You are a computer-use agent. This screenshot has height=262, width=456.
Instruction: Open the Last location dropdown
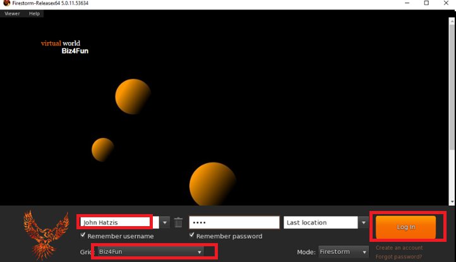coord(363,222)
